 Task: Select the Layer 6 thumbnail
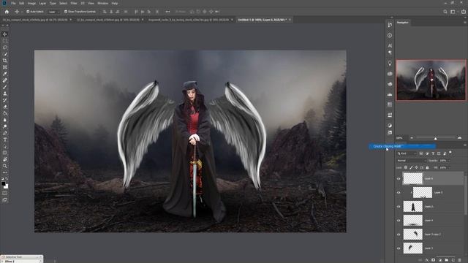pyautogui.click(x=412, y=178)
